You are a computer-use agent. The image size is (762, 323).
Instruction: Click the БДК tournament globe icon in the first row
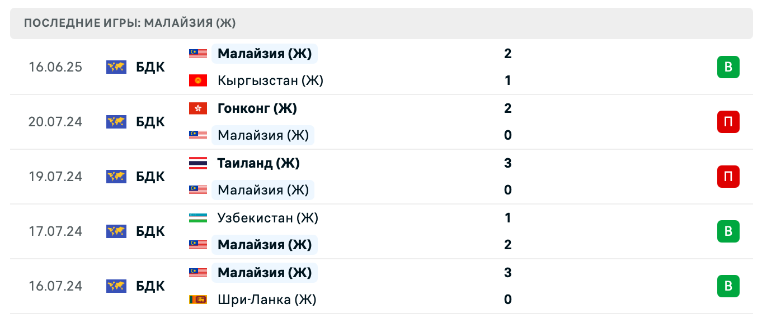pyautogui.click(x=116, y=67)
